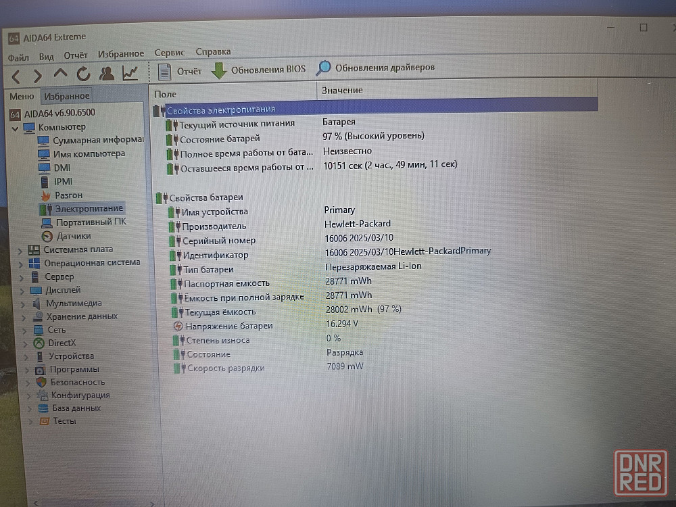Screen dimensions: 676x507
Task: Go forward with the right arrow toolbar icon
Action: pyautogui.click(x=38, y=76)
